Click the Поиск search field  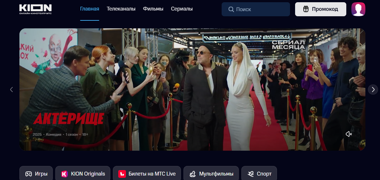click(x=256, y=9)
